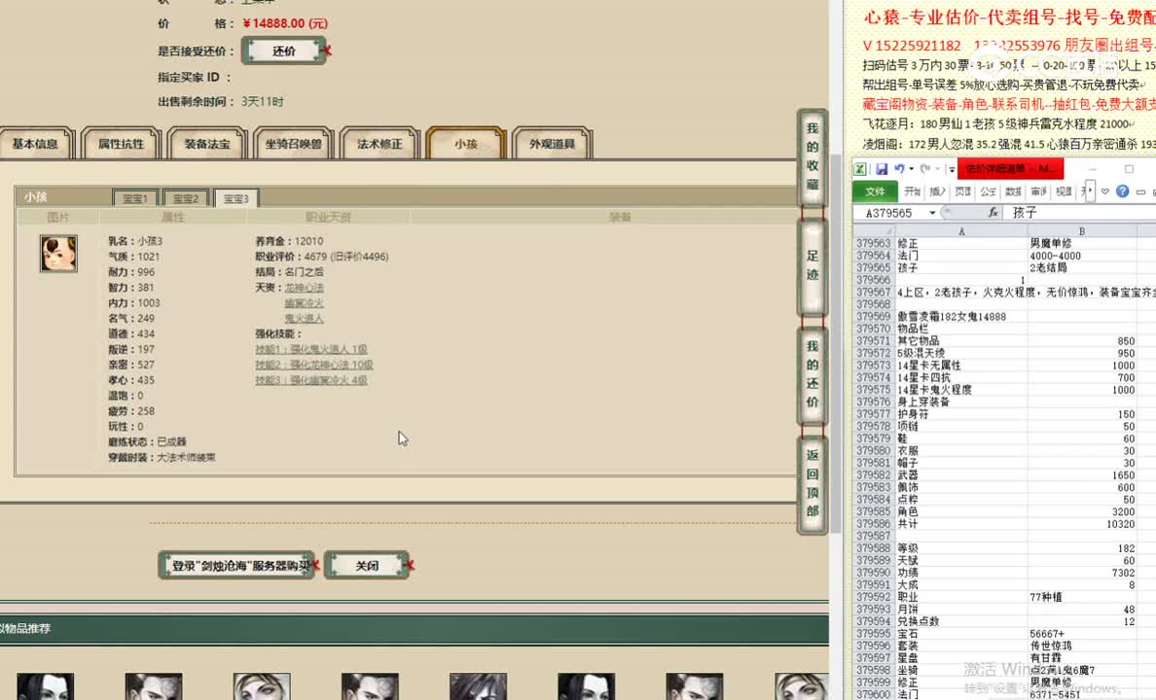Select the 功绩 value 7302 cell

point(1081,573)
